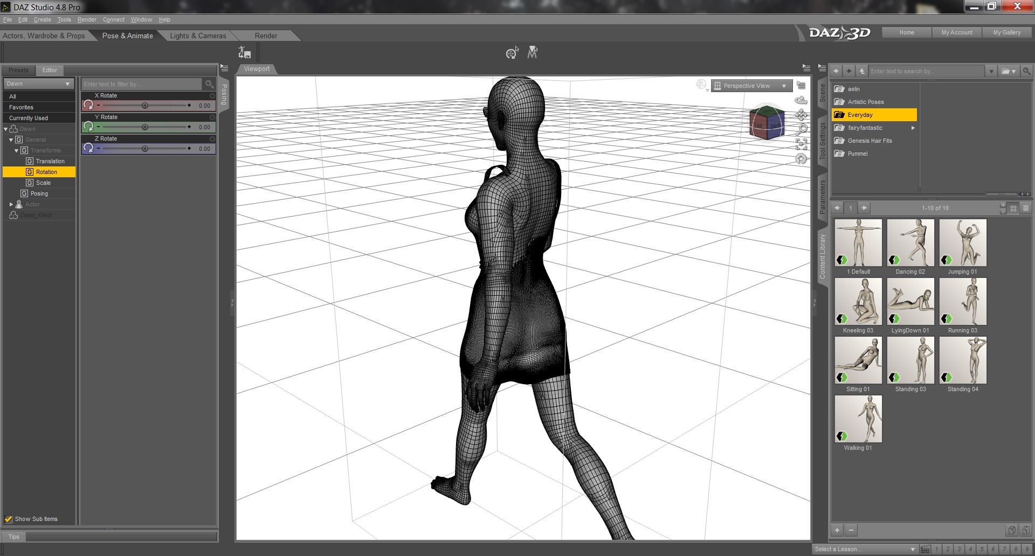1035x556 pixels.
Task: Switch to Lights & Cameras tab
Action: pyautogui.click(x=198, y=36)
